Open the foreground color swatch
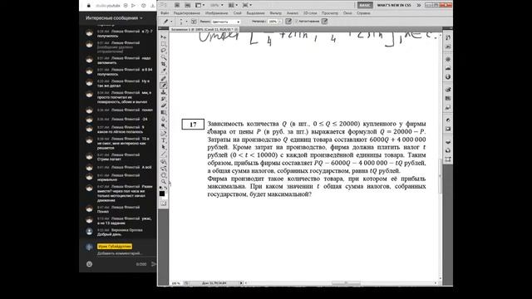 coord(162,194)
